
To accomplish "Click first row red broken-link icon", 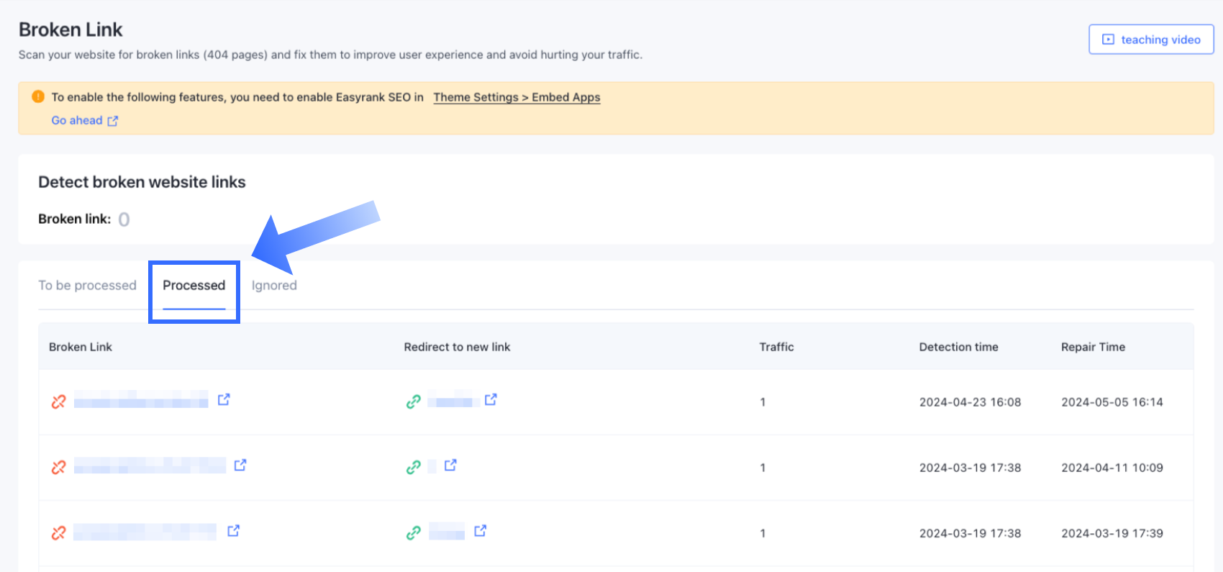I will tap(59, 401).
